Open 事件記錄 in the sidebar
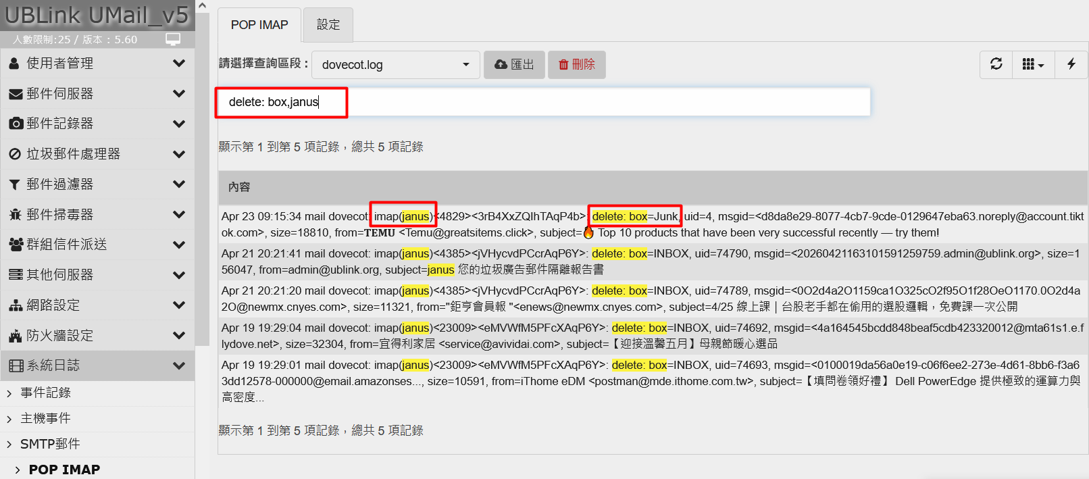Image resolution: width=1089 pixels, height=479 pixels. click(x=45, y=393)
